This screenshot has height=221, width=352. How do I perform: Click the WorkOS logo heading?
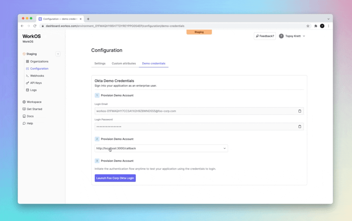tap(32, 36)
